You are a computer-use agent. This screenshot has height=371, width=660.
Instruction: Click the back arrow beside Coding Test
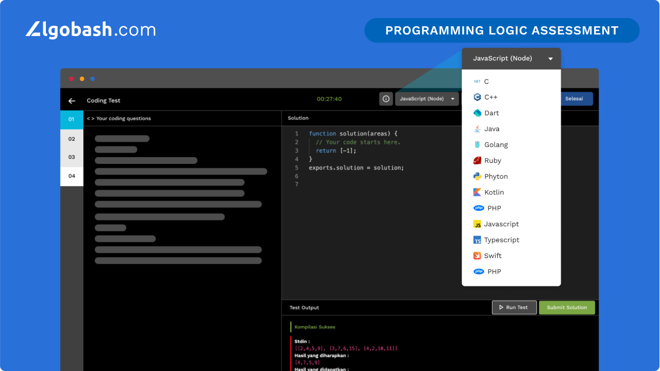tap(72, 101)
